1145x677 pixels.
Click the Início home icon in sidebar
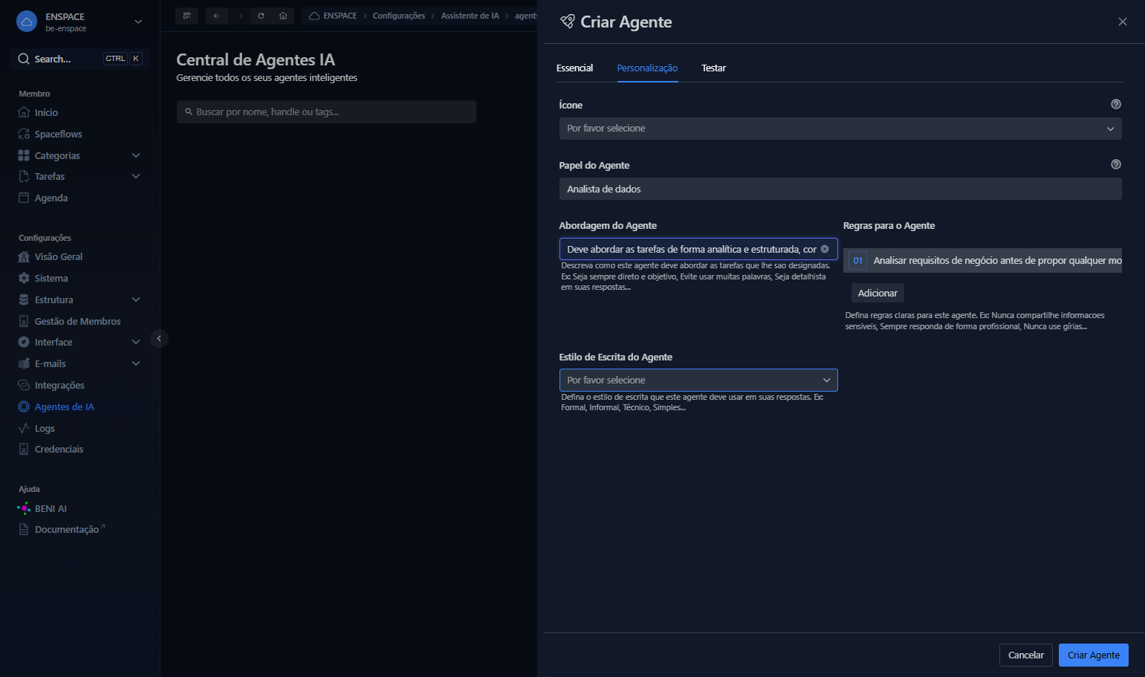tap(24, 112)
